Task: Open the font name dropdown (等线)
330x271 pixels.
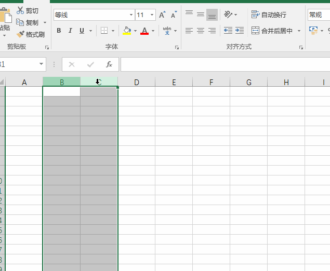Action: coord(130,15)
